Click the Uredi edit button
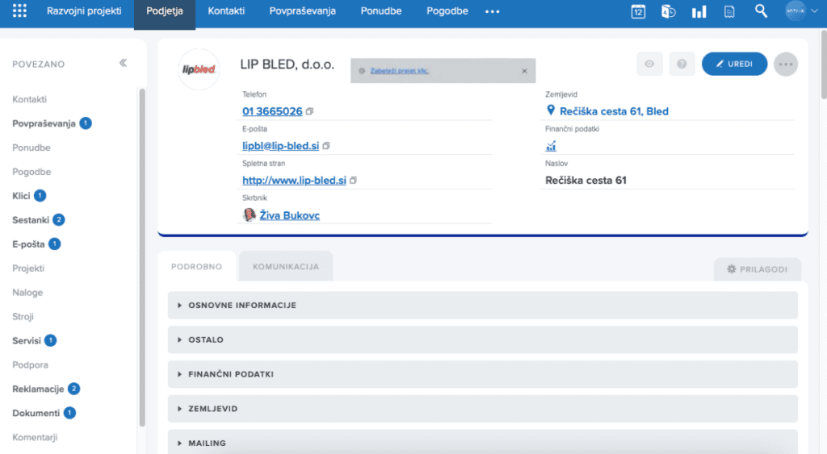 click(x=734, y=64)
